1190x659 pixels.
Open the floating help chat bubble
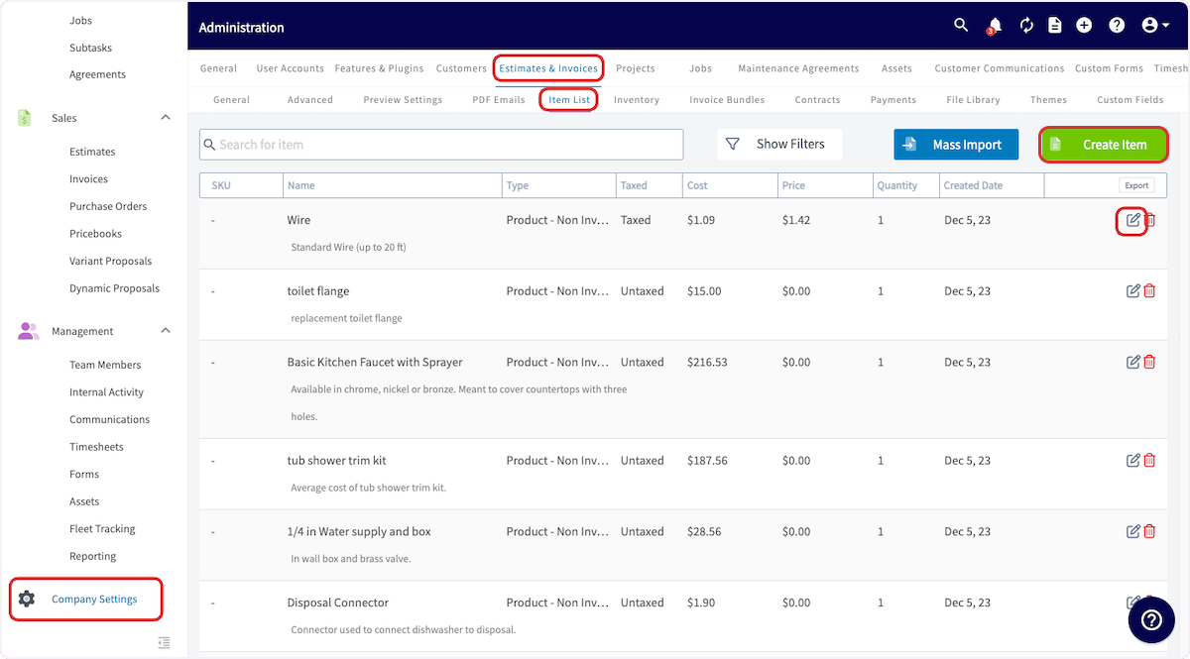pyautogui.click(x=1151, y=620)
